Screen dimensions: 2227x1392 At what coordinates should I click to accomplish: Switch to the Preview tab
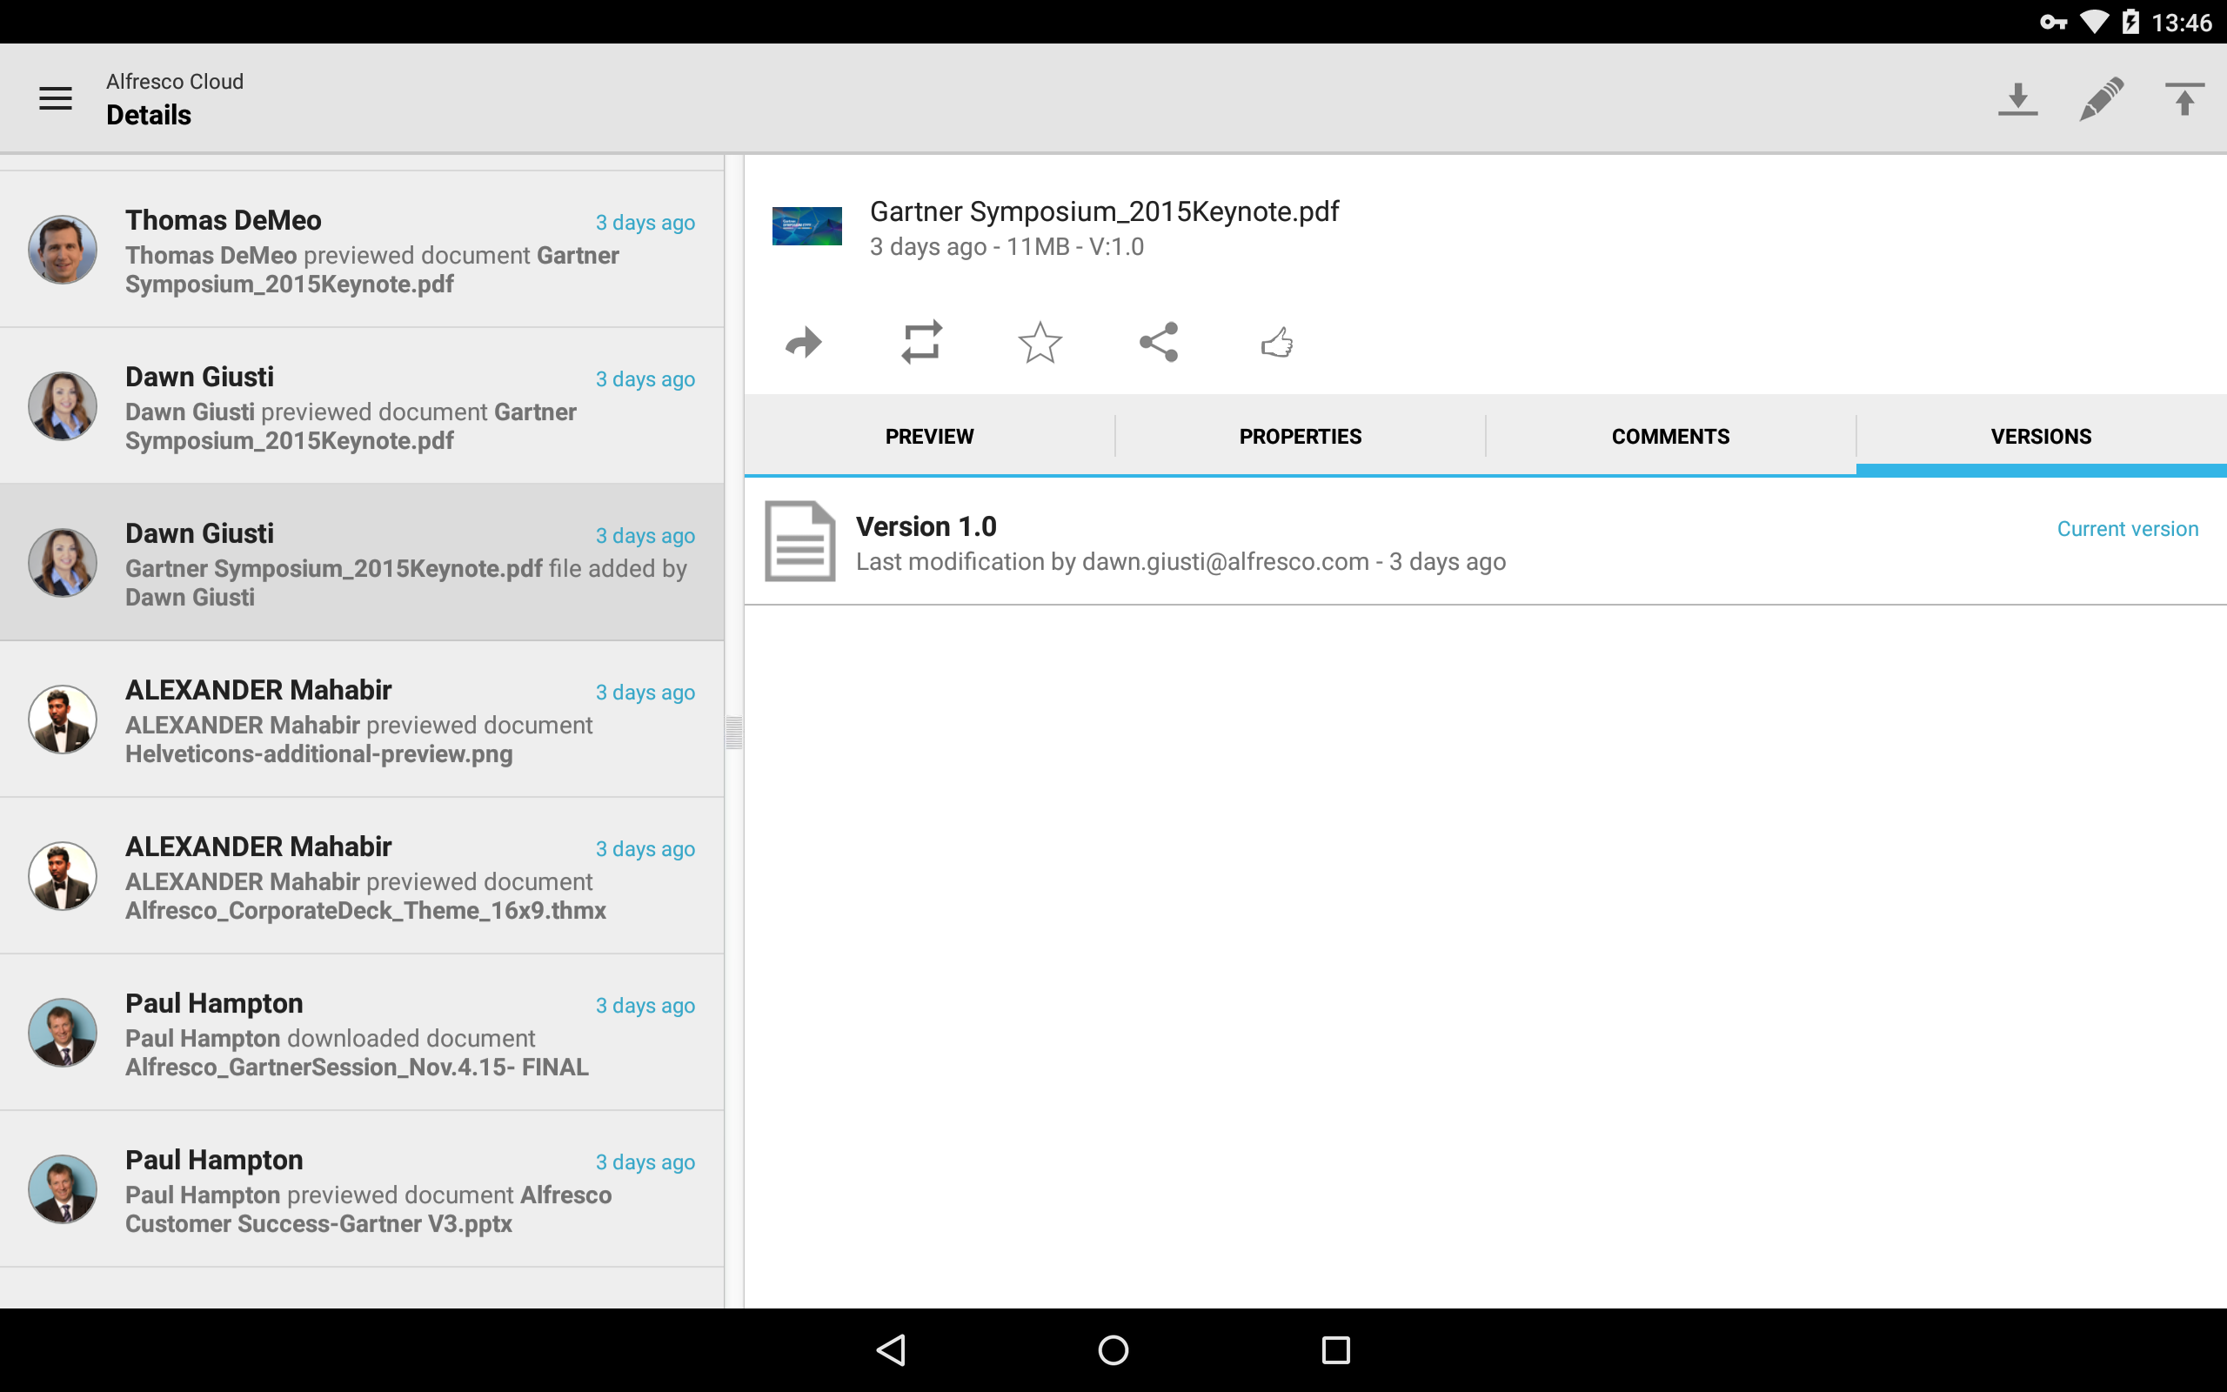929,436
